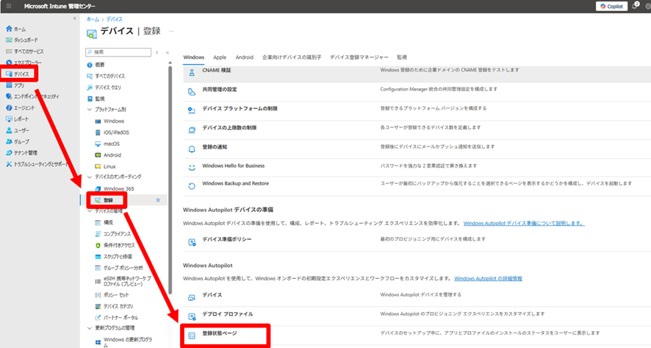Collapse the 更新プログラムの管理 section
Screen dimensions: 651x348
click(89, 327)
